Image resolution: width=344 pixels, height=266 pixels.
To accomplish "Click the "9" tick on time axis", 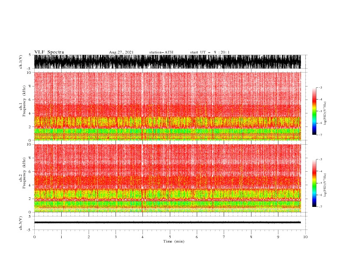I will click(278, 237).
